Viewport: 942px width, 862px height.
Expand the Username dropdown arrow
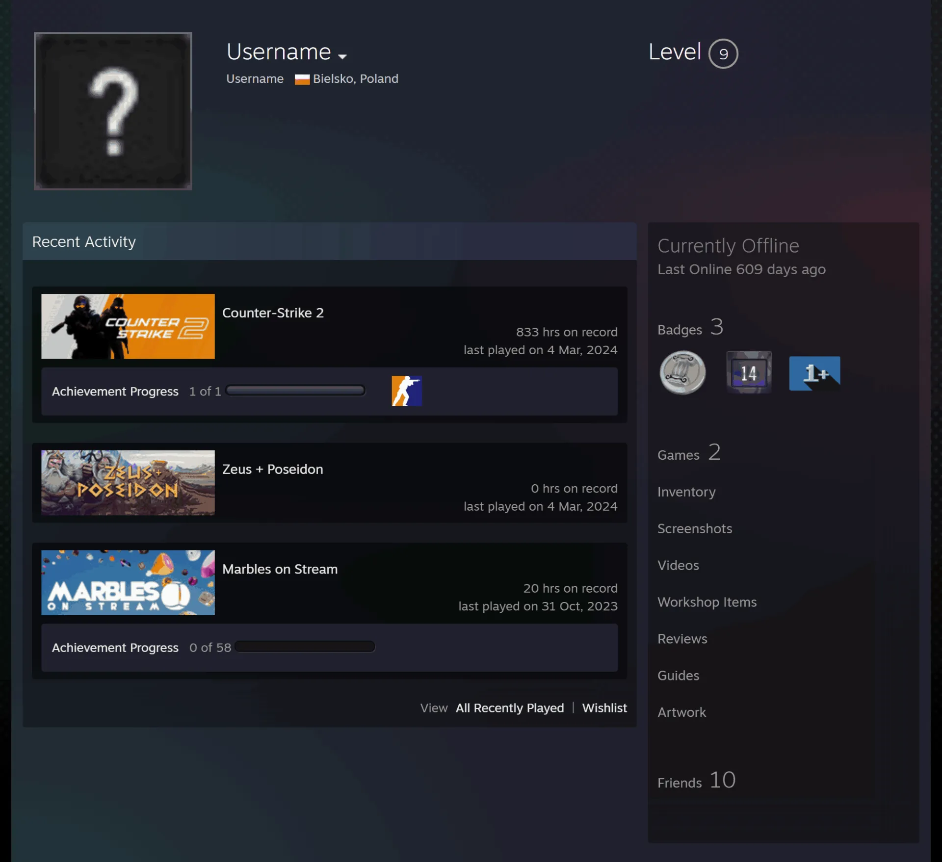coord(342,56)
